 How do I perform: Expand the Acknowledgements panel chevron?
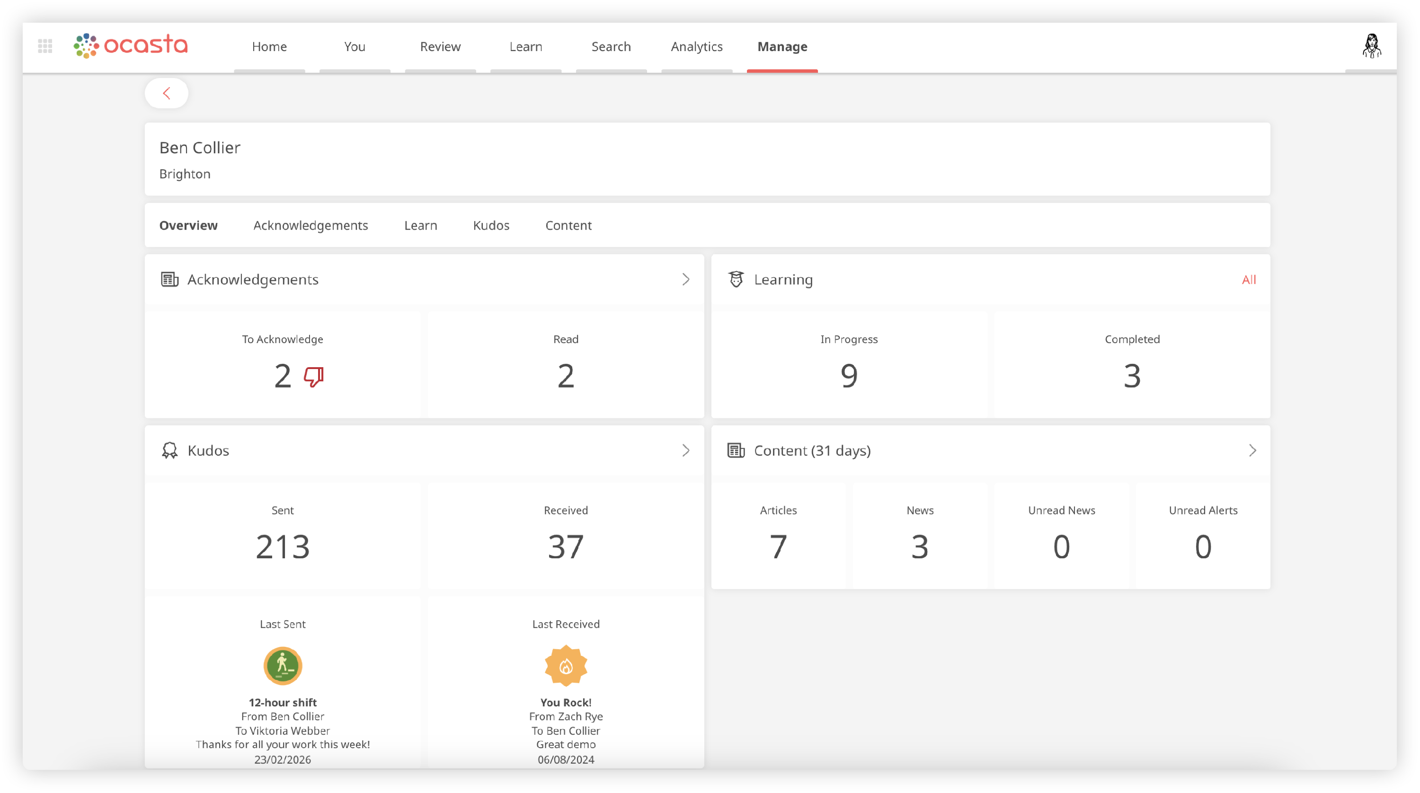pyautogui.click(x=686, y=280)
